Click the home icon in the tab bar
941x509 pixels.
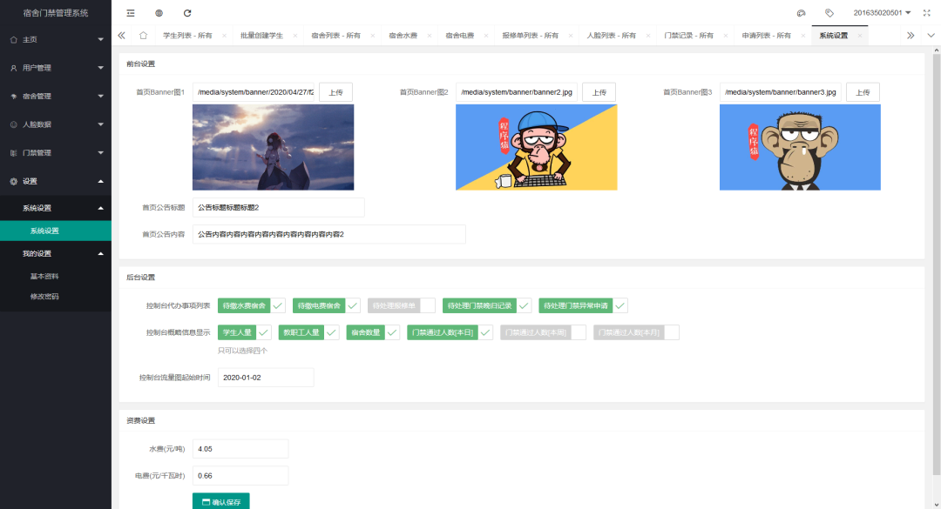pyautogui.click(x=142, y=36)
